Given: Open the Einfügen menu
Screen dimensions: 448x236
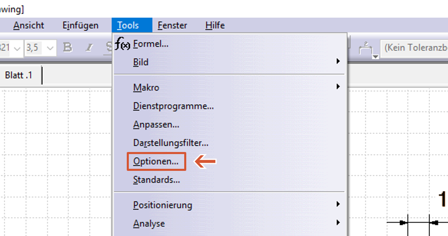Looking at the screenshot, I should pyautogui.click(x=80, y=25).
